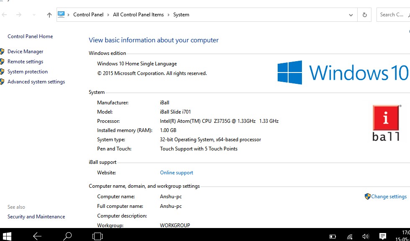Screen dimensions: 410x241
Task: Tap the taskbar Back arrow icon
Action: pos(37,236)
